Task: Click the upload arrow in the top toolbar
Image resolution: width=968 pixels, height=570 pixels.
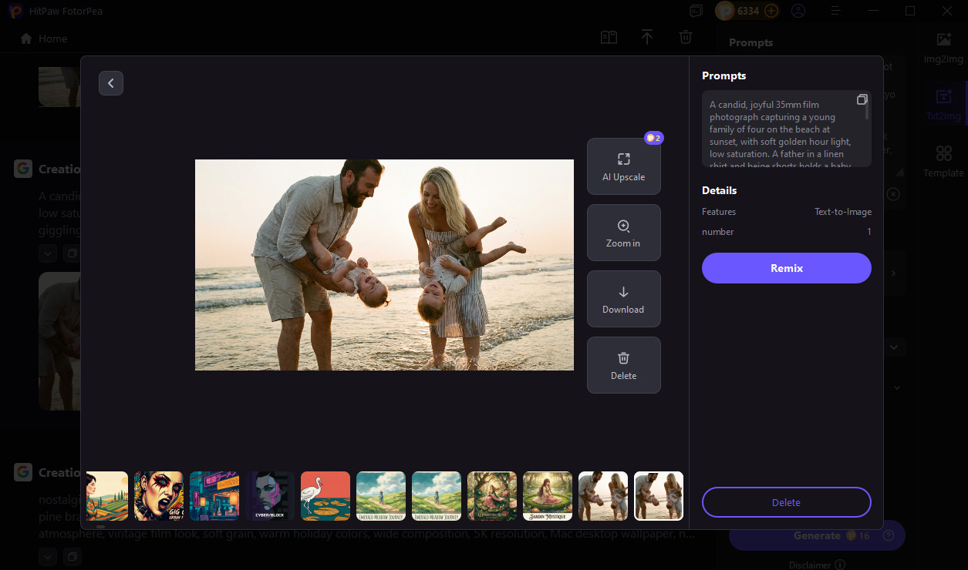Action: coord(647,37)
